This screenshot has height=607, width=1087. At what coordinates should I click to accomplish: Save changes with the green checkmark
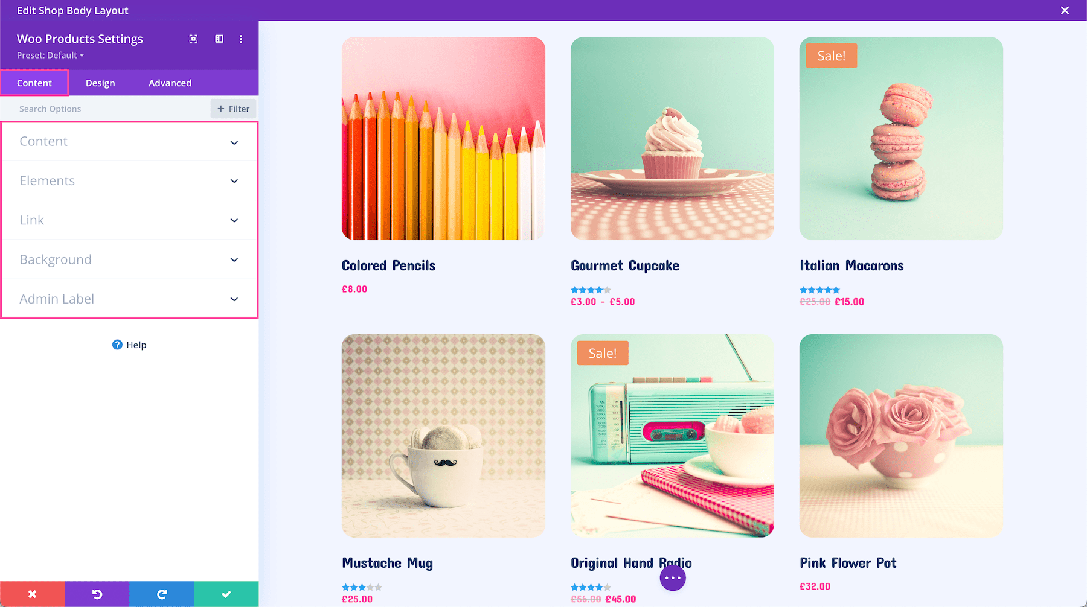226,594
